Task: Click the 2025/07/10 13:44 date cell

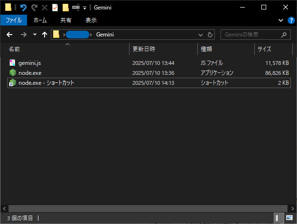Action: pyautogui.click(x=153, y=63)
